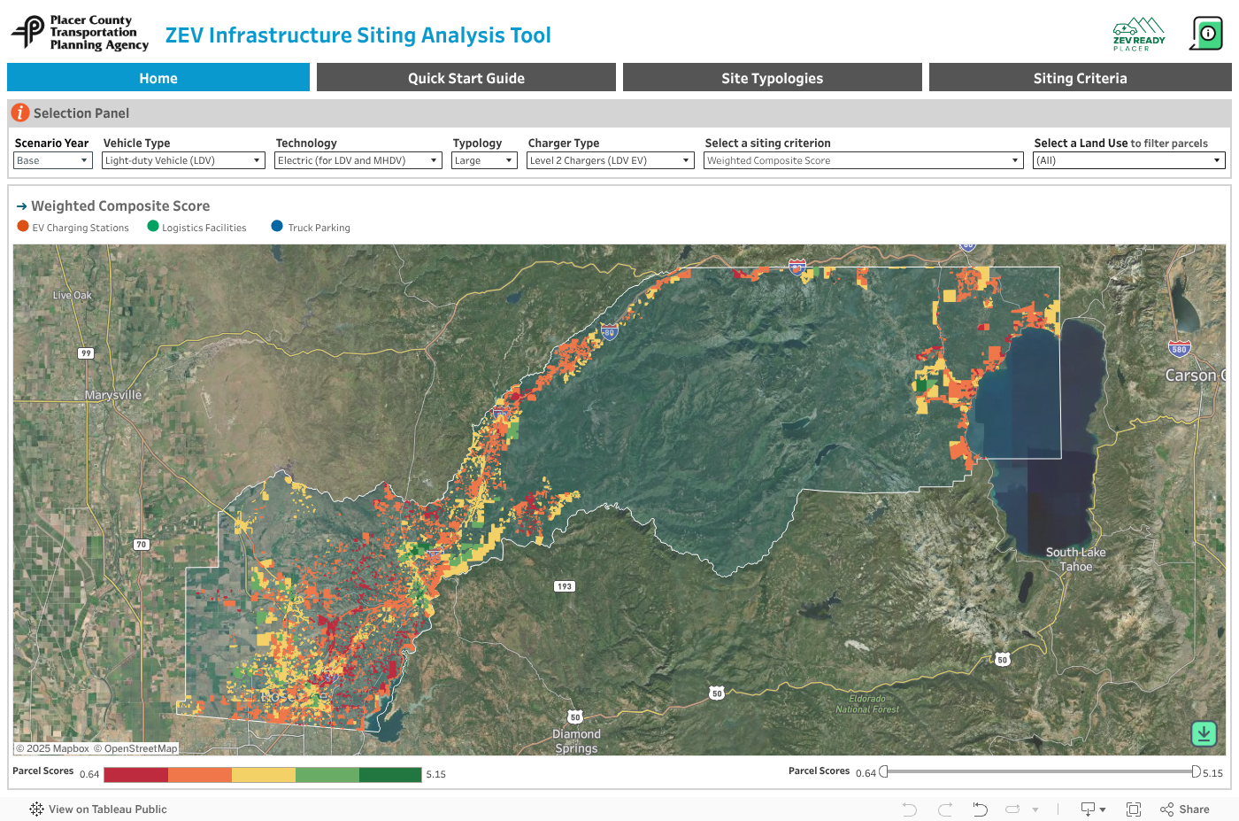1239x821 pixels.
Task: Go to the Siting Criteria tab
Action: [1080, 78]
